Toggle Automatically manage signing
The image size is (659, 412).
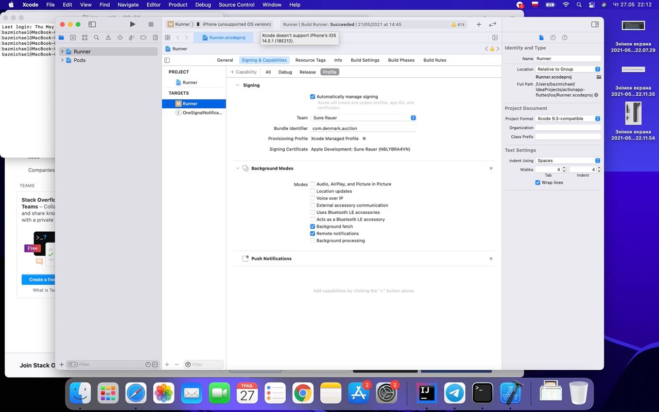click(313, 97)
